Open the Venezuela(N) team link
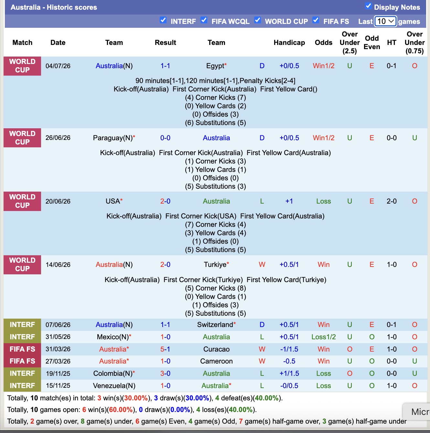The image size is (430, 433). point(114,386)
